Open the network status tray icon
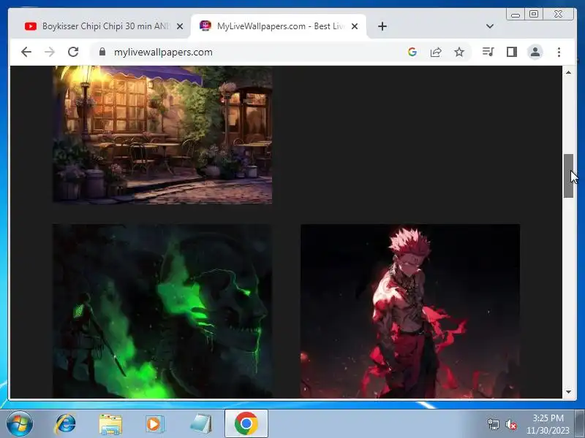This screenshot has height=438, width=585. click(x=493, y=424)
